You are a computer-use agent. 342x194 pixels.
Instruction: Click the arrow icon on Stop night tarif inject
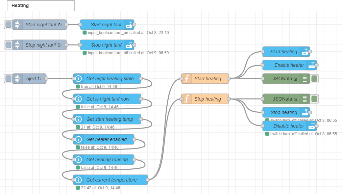pyautogui.click(x=18, y=45)
